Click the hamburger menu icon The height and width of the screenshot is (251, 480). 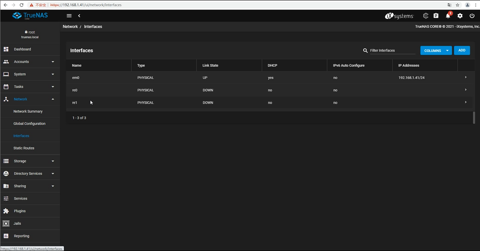coord(69,16)
